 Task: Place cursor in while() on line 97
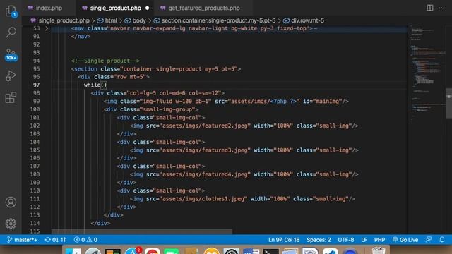click(95, 85)
